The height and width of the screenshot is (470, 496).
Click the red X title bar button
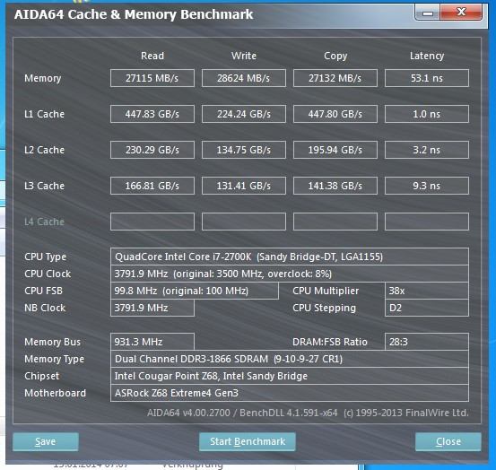tap(461, 12)
